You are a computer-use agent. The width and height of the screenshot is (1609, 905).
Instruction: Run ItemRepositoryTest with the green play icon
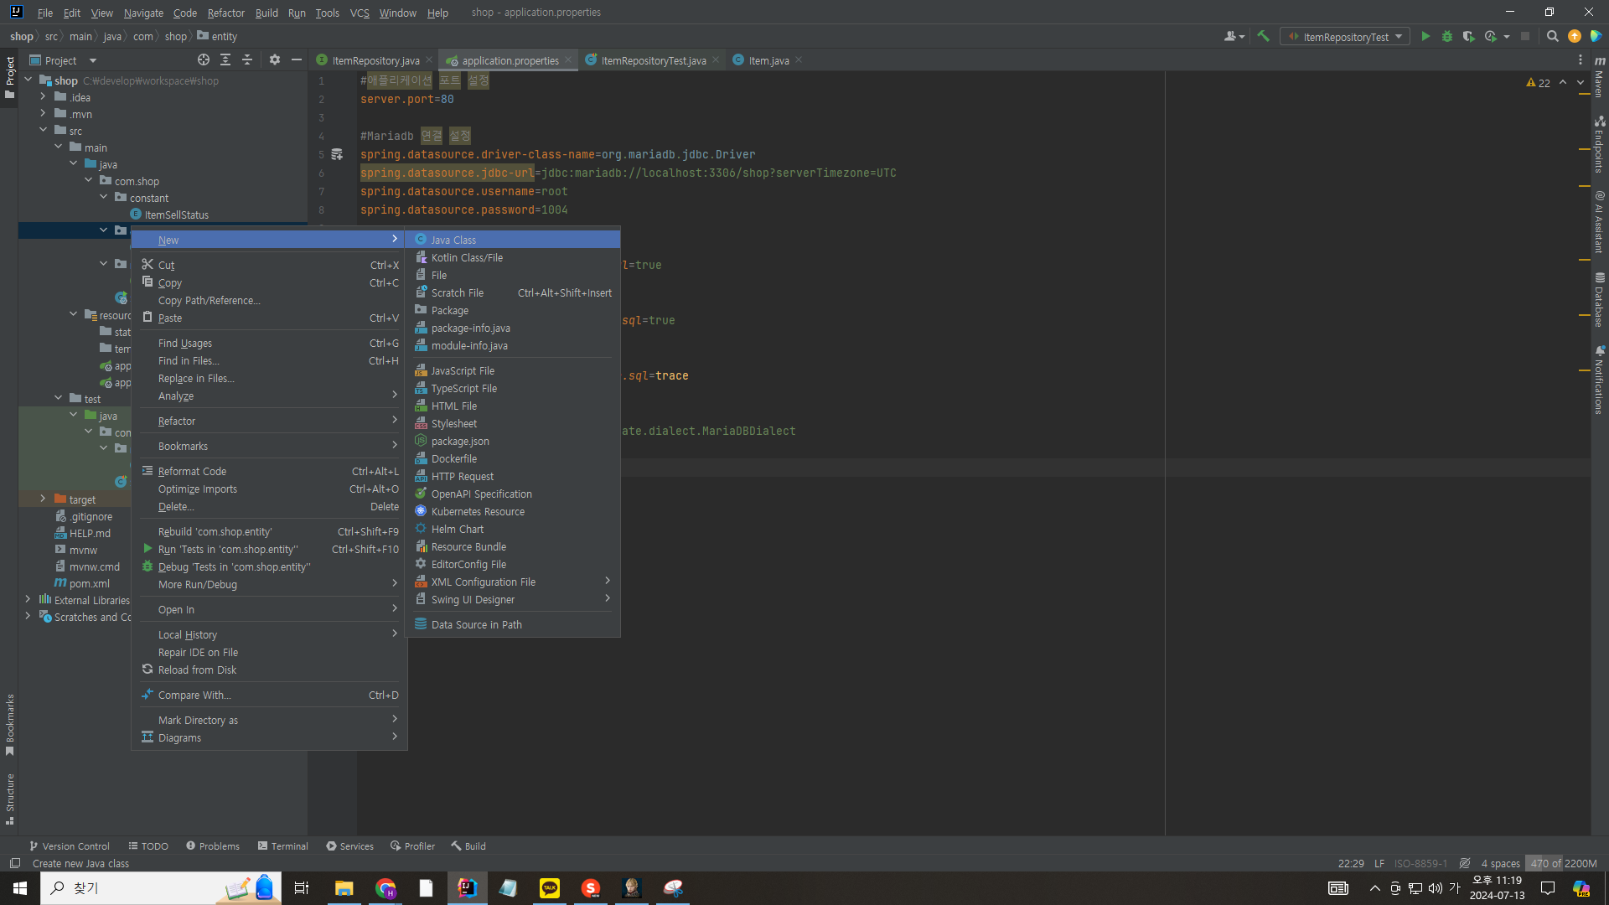(1425, 36)
